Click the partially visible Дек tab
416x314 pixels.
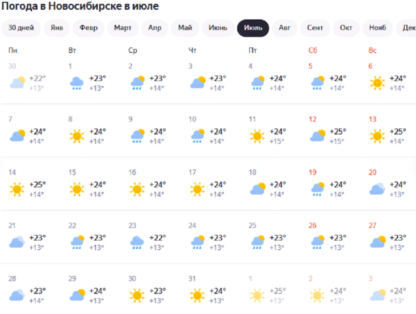(409, 28)
